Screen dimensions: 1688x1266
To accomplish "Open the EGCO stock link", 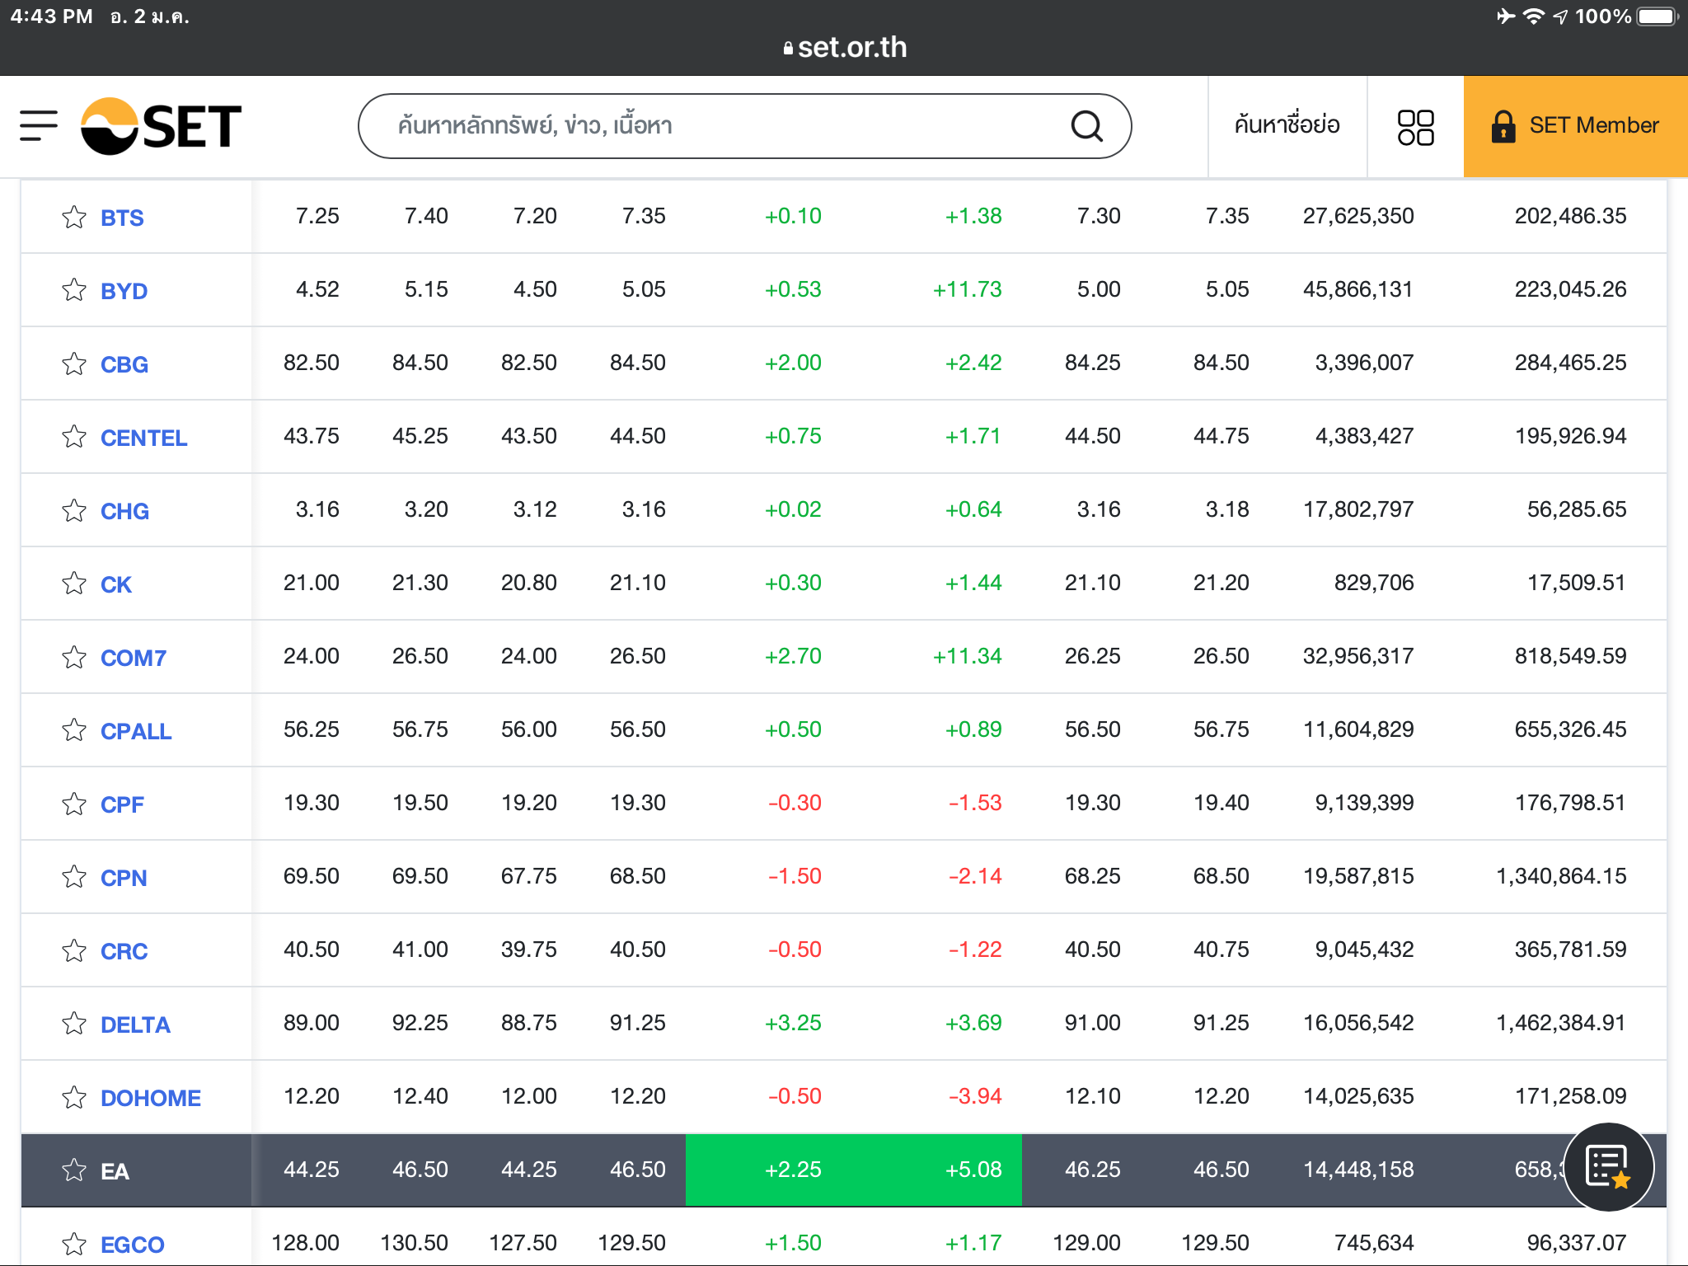I will coord(132,1244).
